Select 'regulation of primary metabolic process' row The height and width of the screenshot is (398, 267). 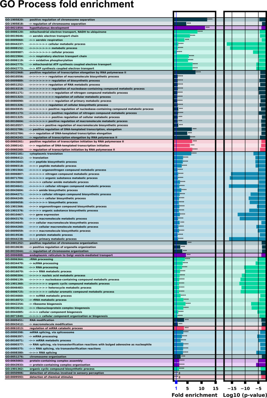point(135,101)
